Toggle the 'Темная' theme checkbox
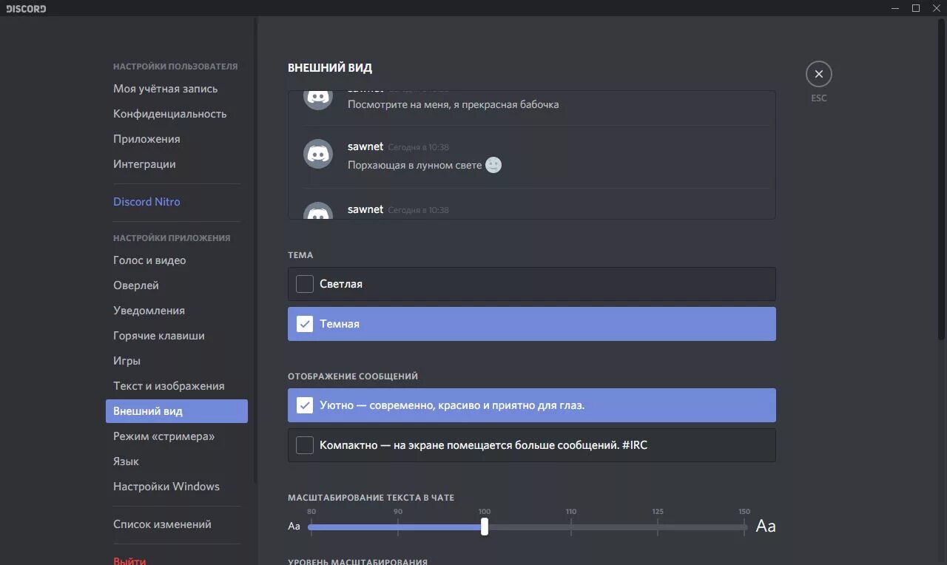 305,324
